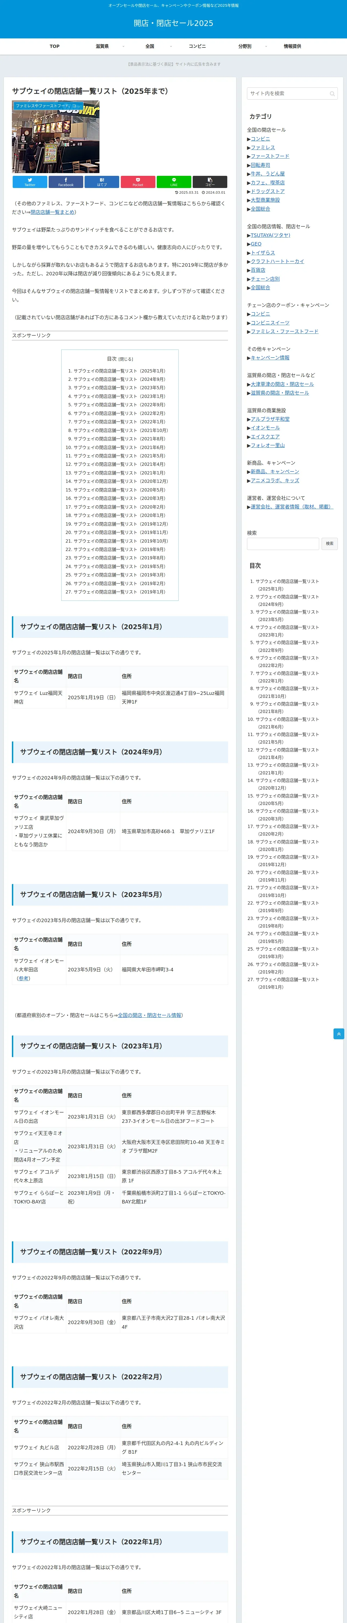Screen dimensions: 347x1623
Task: Open 全国の開店・閉店セール情報 link
Action: pyautogui.click(x=149, y=1016)
